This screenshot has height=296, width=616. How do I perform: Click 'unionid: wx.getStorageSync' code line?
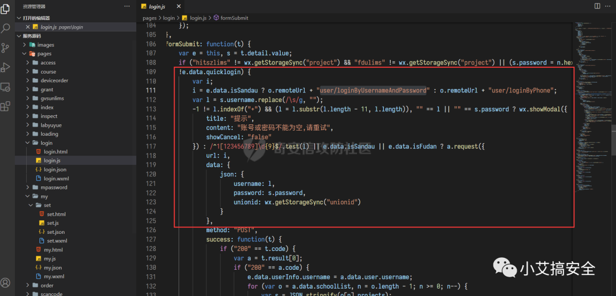(297, 202)
